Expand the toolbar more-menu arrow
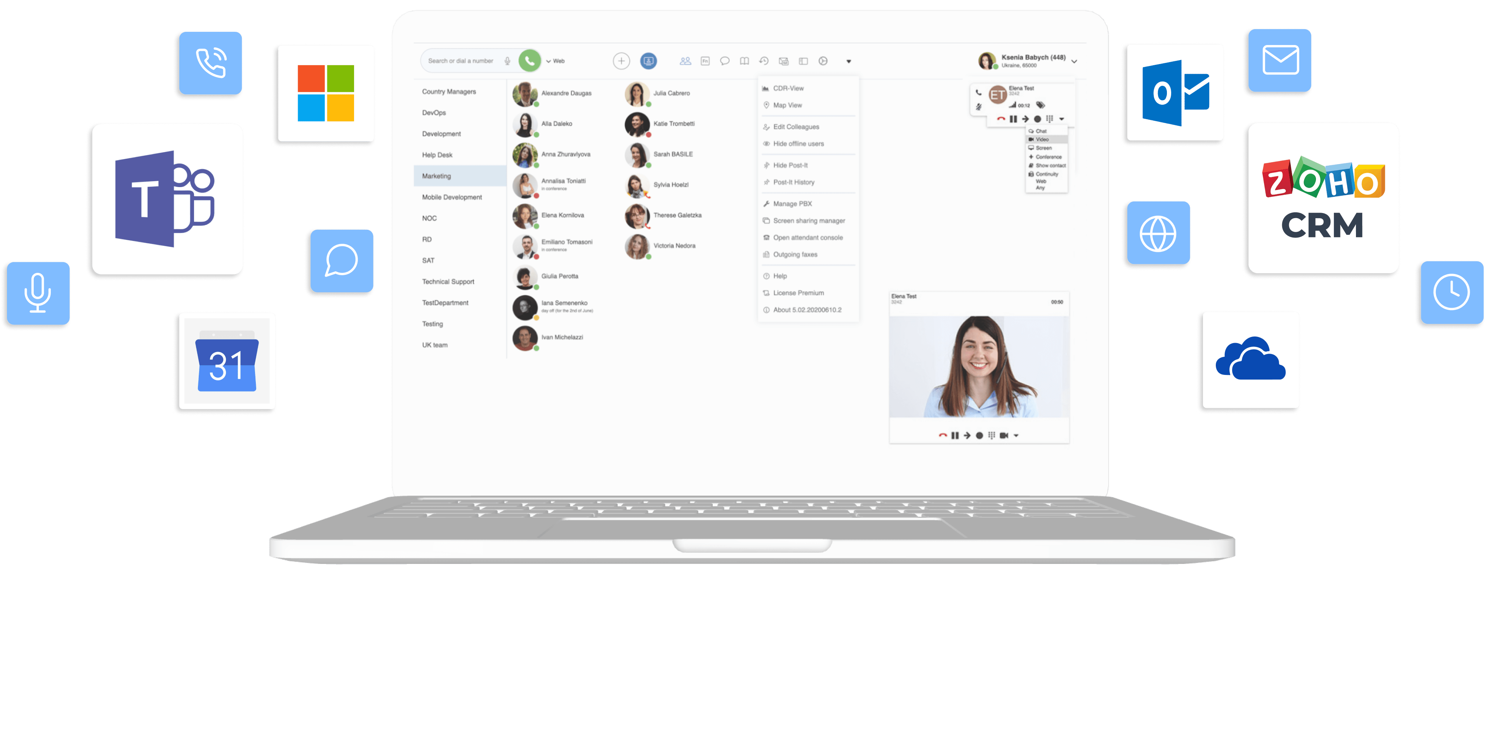This screenshot has height=751, width=1486. click(x=849, y=61)
